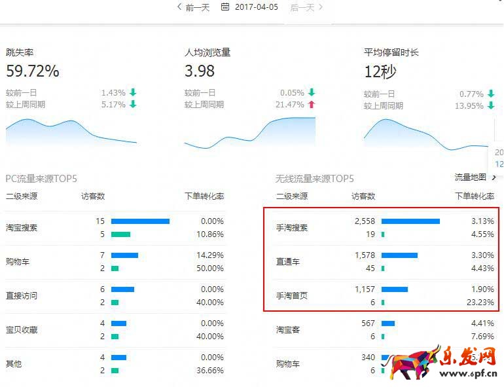Click green down arrow beside 13.95% in 平均停留时长
Viewport: 504px width, 387px height.
pyautogui.click(x=490, y=105)
